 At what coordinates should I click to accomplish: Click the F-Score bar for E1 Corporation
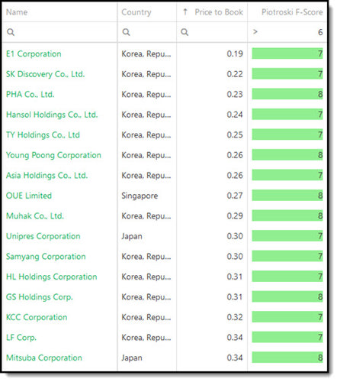(287, 53)
